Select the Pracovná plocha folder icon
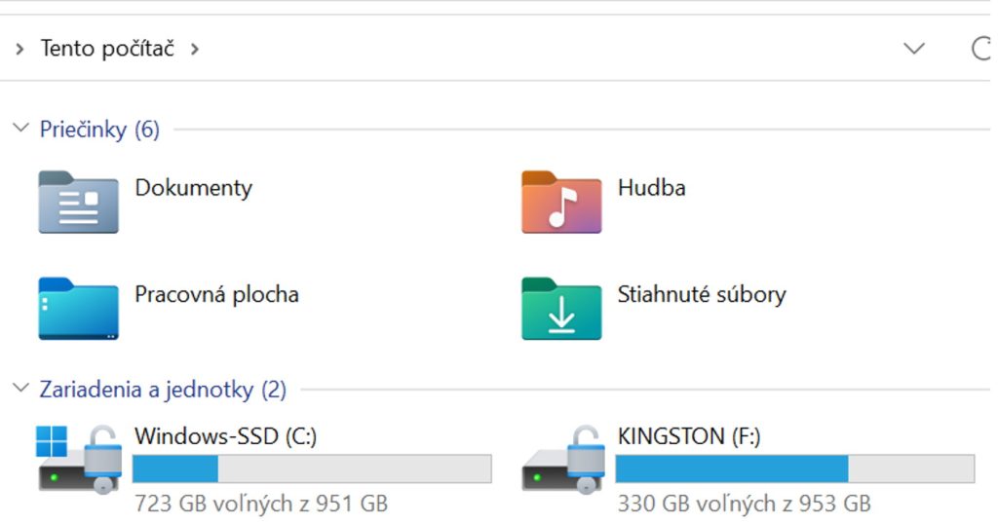The image size is (998, 524). click(x=78, y=309)
